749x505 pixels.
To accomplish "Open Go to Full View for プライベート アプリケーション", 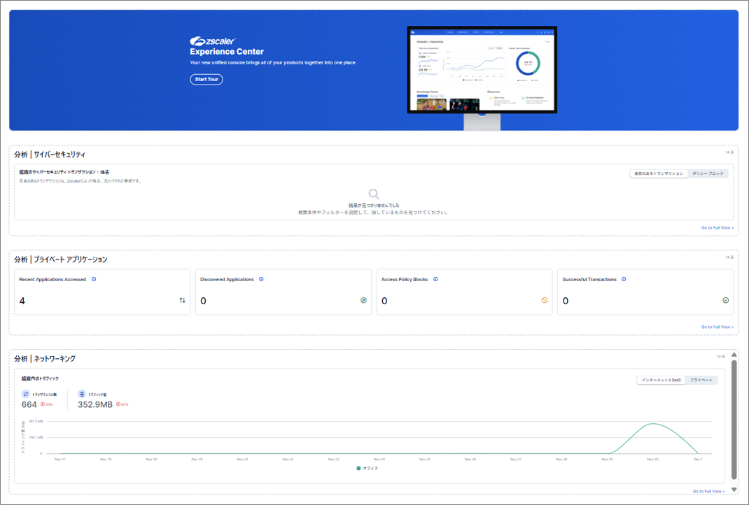I will coord(717,327).
